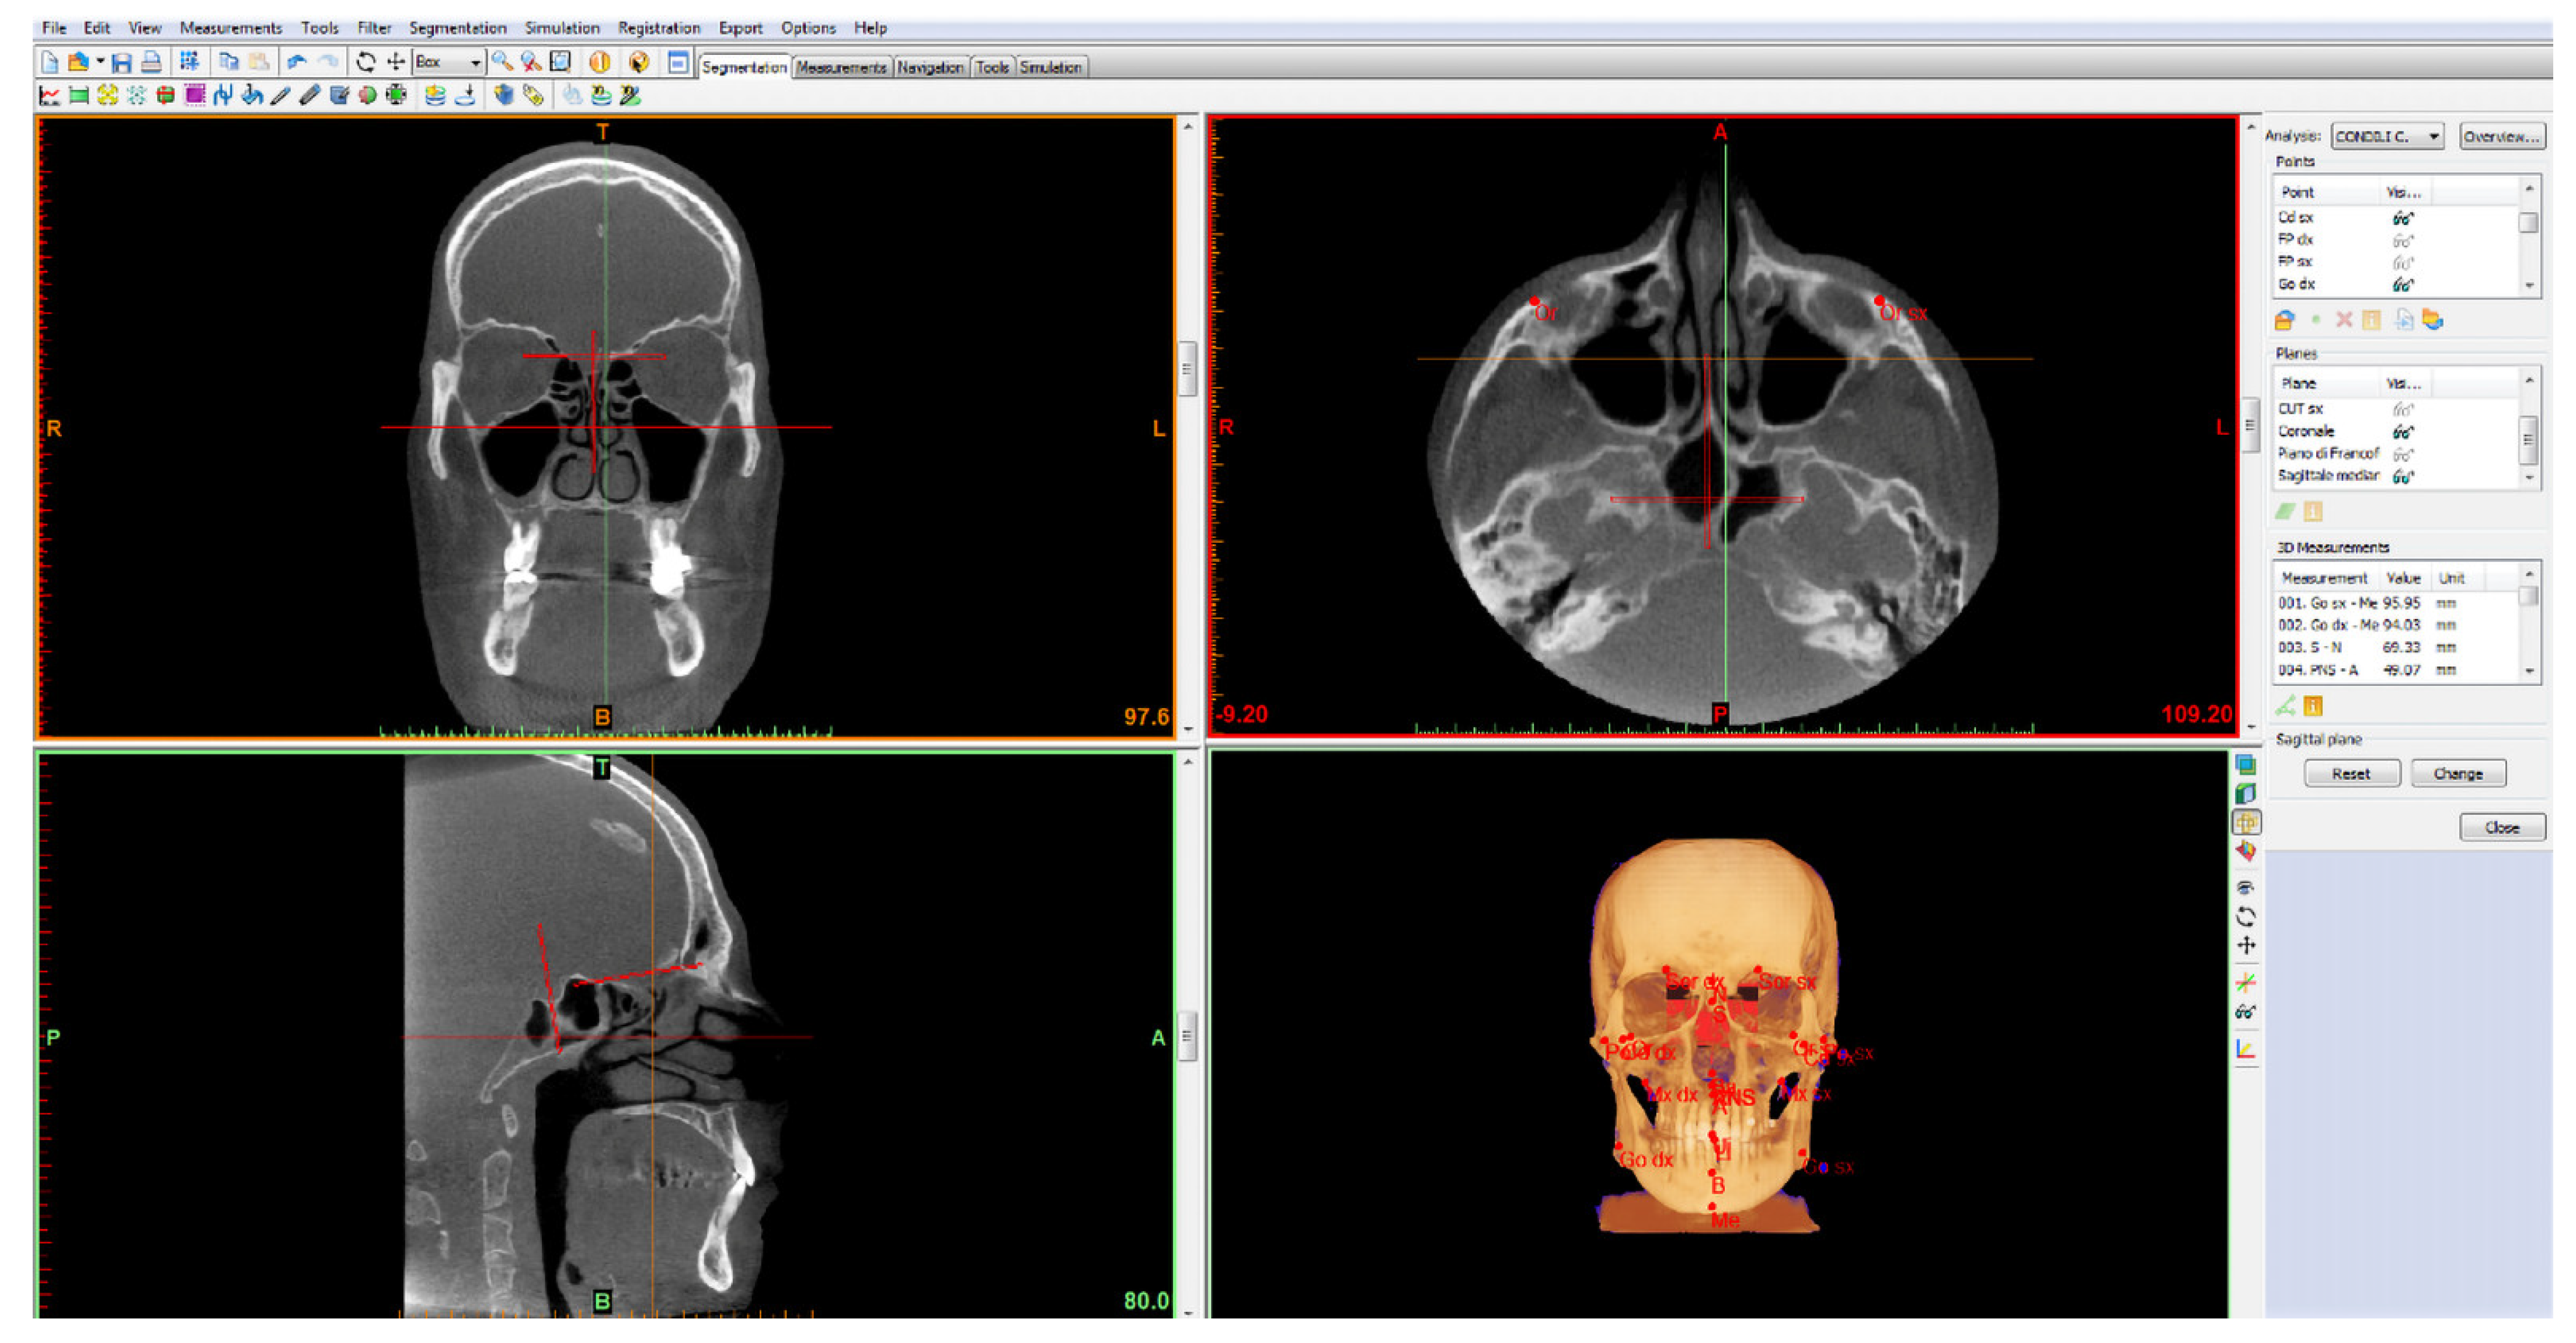Select the pencil drawing tool icon
Viewport: 2576px width, 1343px height.
[280, 96]
